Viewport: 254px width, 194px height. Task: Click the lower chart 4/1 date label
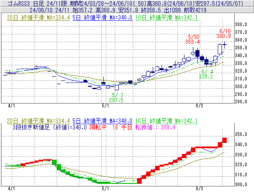click(11, 188)
